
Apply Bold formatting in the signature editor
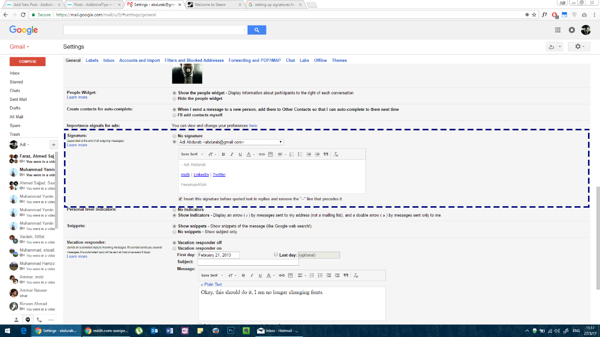coord(223,154)
